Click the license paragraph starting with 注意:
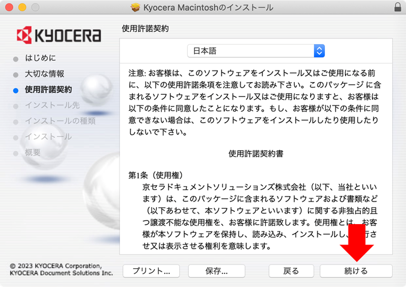Image resolution: width=406 pixels, height=287 pixels. coord(255,102)
